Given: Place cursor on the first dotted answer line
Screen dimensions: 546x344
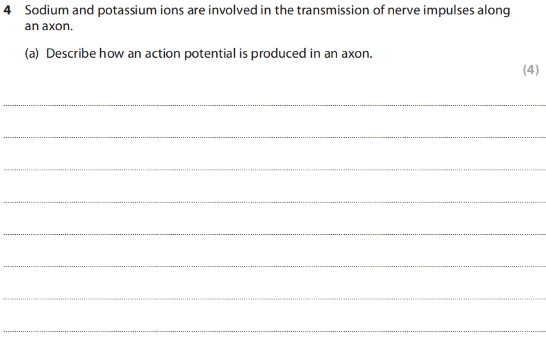Looking at the screenshot, I should (x=275, y=105).
